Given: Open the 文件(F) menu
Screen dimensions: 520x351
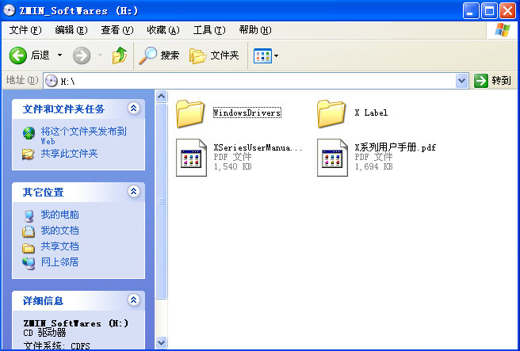Looking at the screenshot, I should [x=25, y=30].
